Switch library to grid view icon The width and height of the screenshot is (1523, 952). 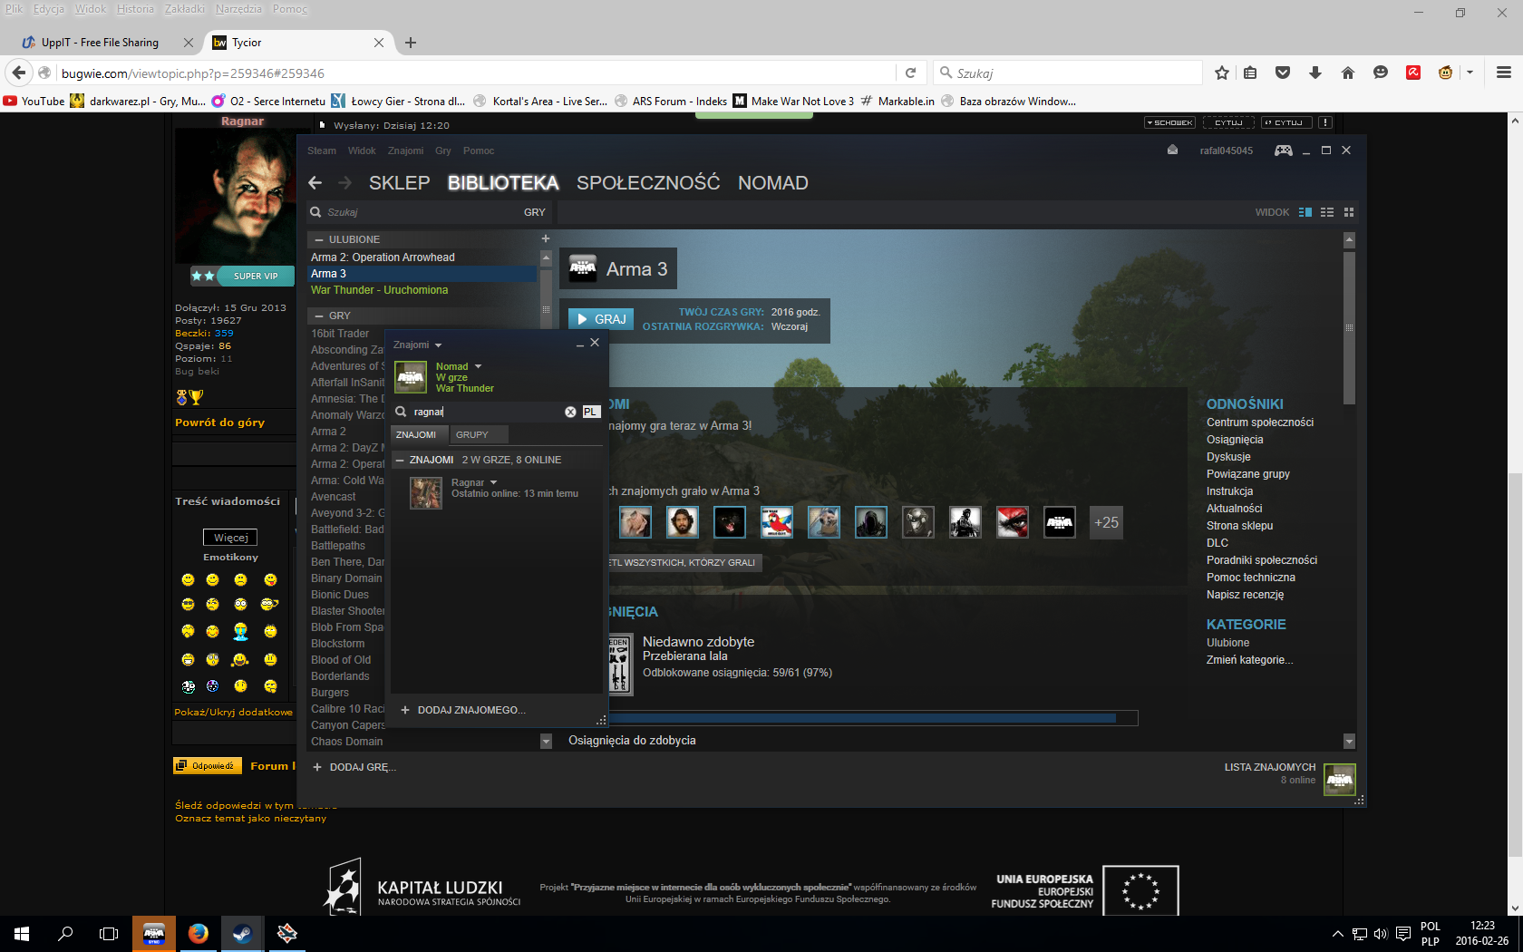tap(1349, 212)
